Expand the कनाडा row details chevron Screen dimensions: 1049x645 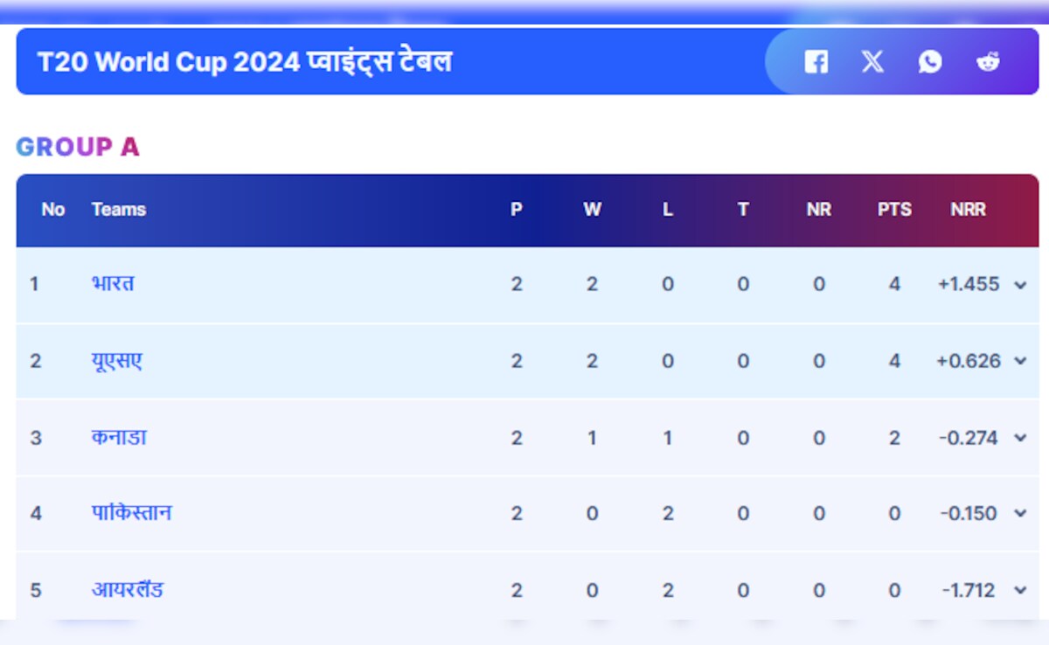tap(1020, 438)
